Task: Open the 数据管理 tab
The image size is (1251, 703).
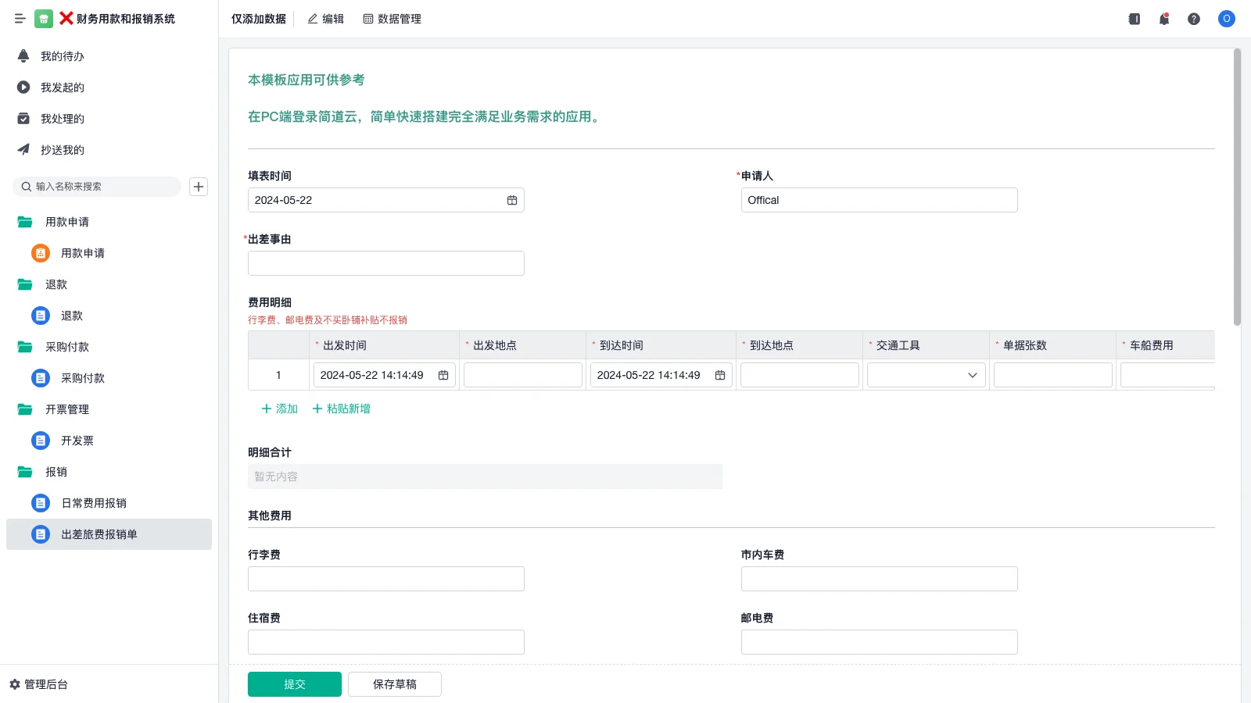Action: click(x=392, y=19)
